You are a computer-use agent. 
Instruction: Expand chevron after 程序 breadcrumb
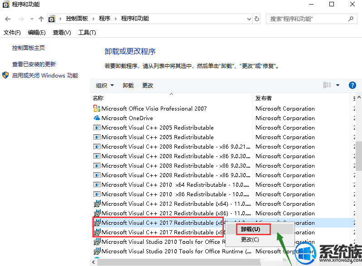pyautogui.click(x=116, y=19)
